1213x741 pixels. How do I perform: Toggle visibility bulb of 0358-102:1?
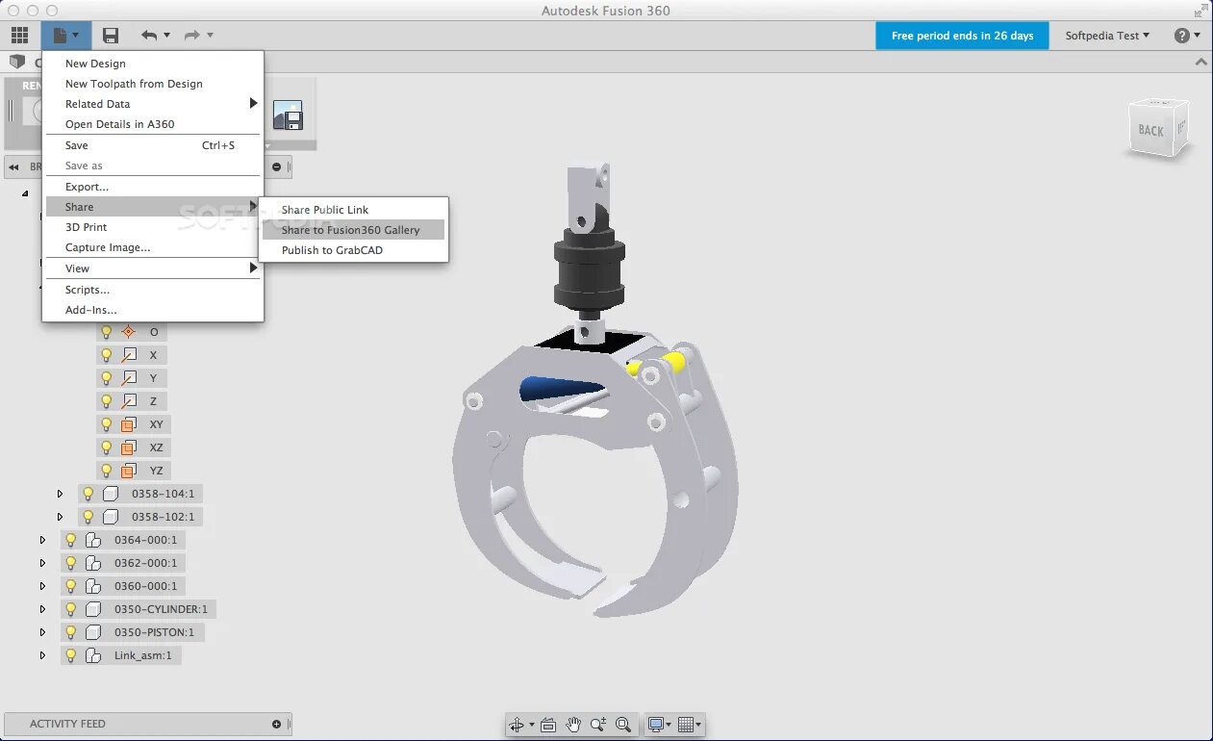pos(88,517)
